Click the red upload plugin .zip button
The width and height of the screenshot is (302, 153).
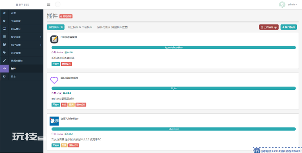point(269,27)
